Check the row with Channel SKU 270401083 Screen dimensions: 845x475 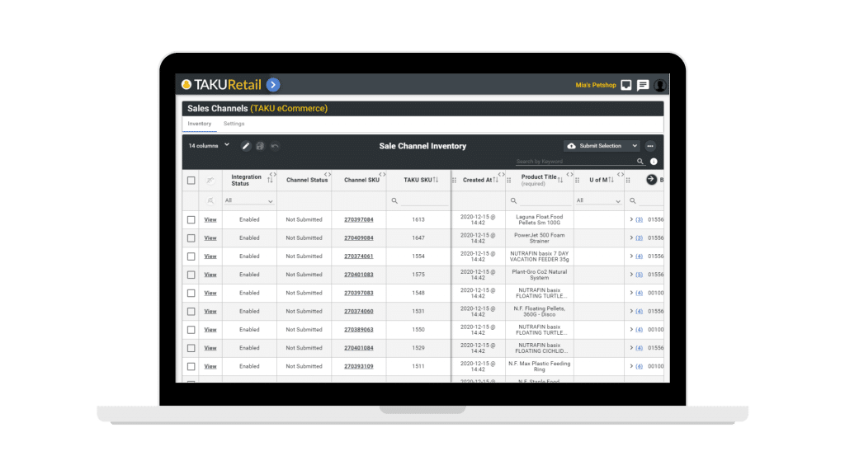191,275
